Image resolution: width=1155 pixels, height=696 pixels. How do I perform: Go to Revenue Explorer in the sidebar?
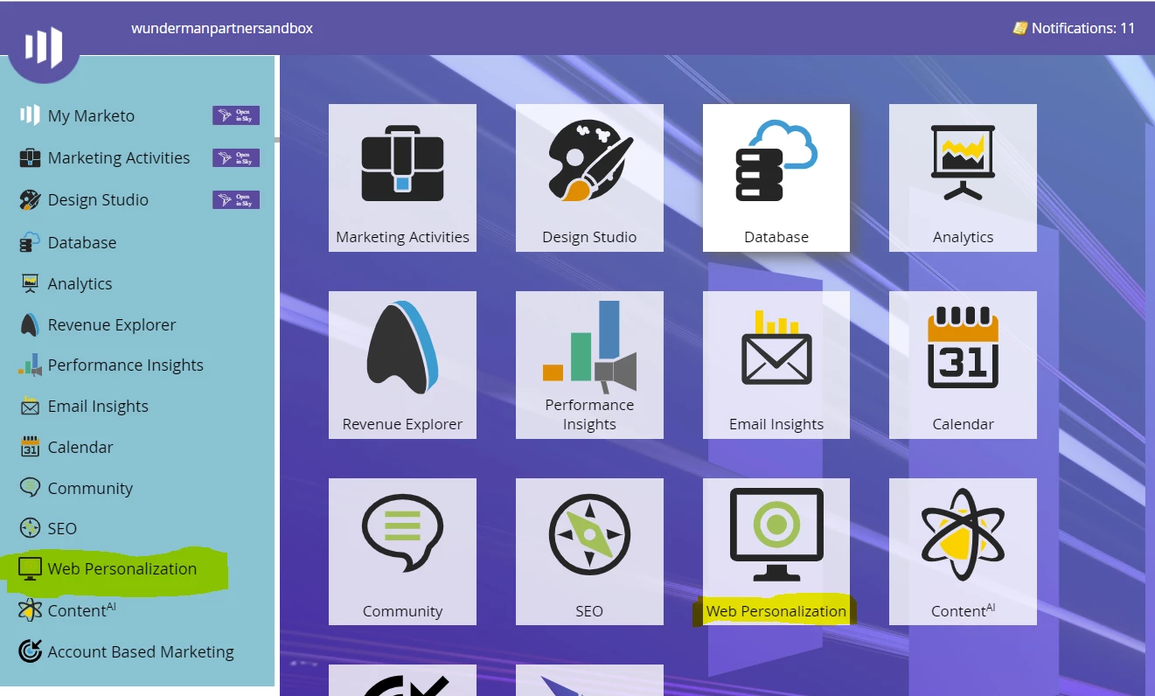98,324
